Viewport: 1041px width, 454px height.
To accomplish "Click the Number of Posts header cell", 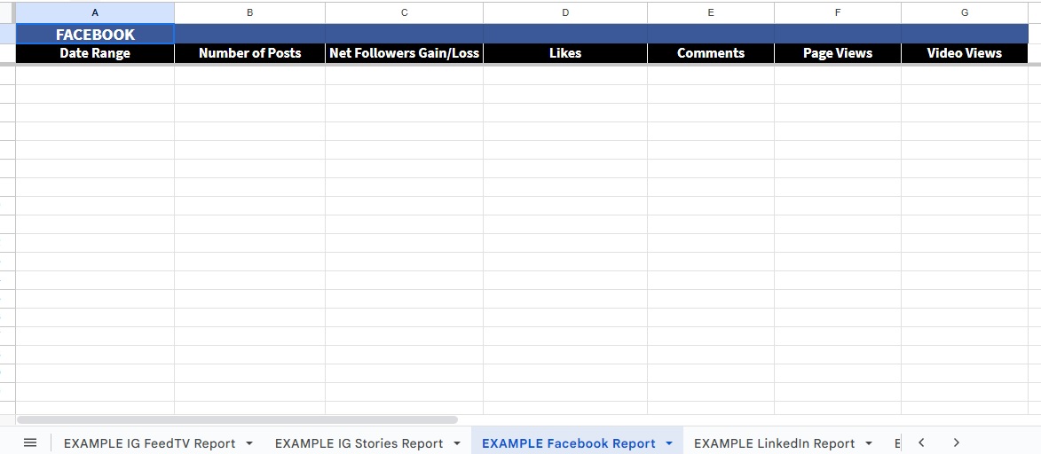I will point(249,53).
